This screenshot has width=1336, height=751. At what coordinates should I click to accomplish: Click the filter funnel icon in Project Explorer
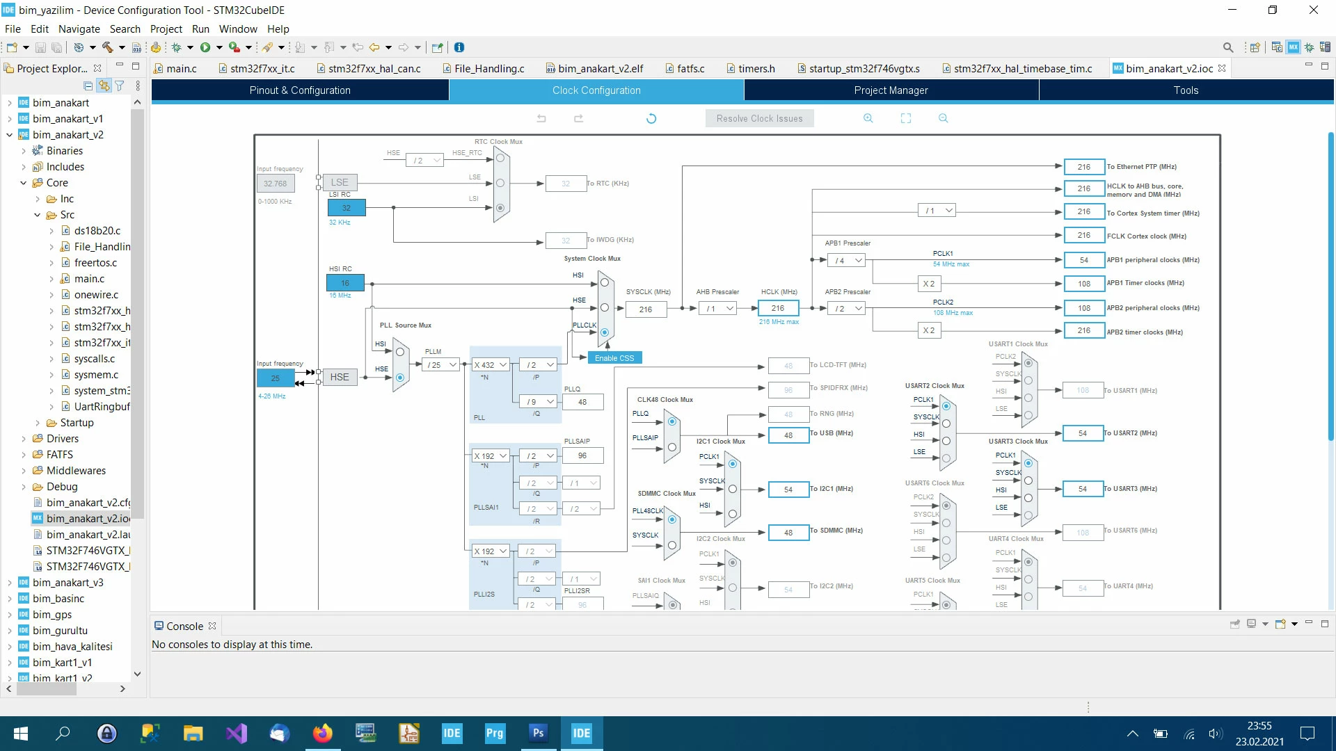[x=120, y=86]
